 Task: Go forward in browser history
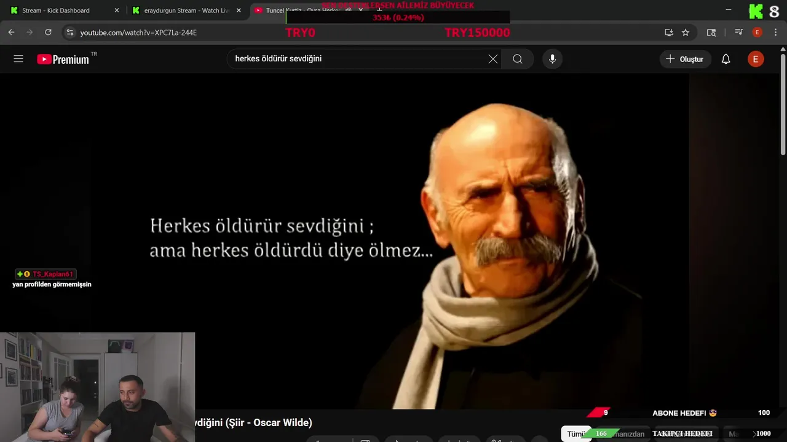pyautogui.click(x=30, y=33)
